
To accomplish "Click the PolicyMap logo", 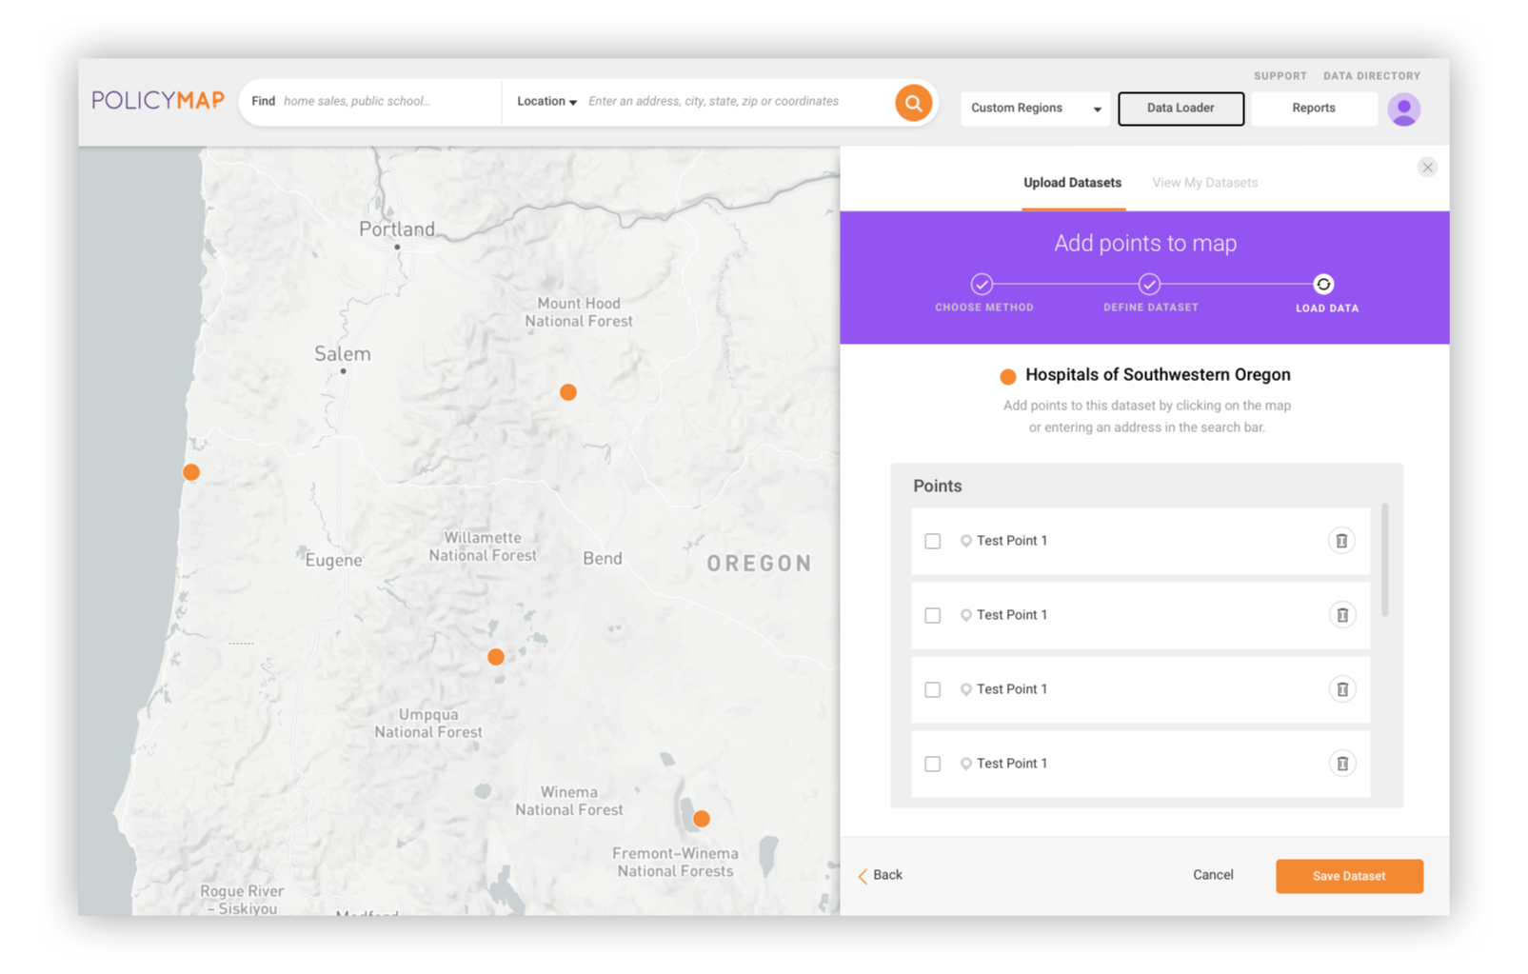I will [158, 100].
